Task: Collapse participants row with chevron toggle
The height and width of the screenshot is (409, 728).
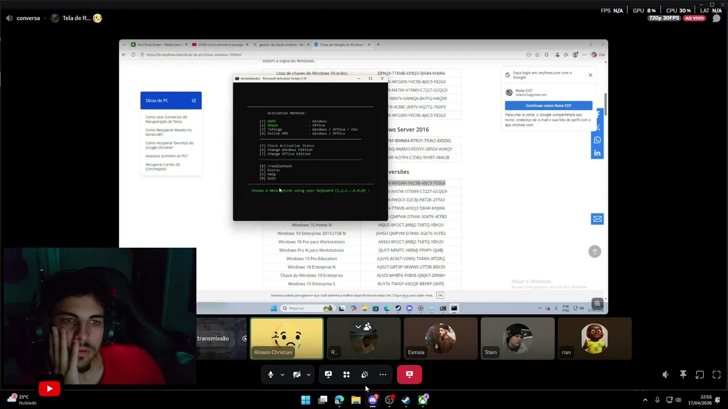Action: coord(358,327)
